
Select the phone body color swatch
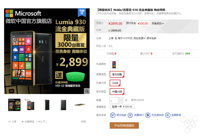(114, 65)
